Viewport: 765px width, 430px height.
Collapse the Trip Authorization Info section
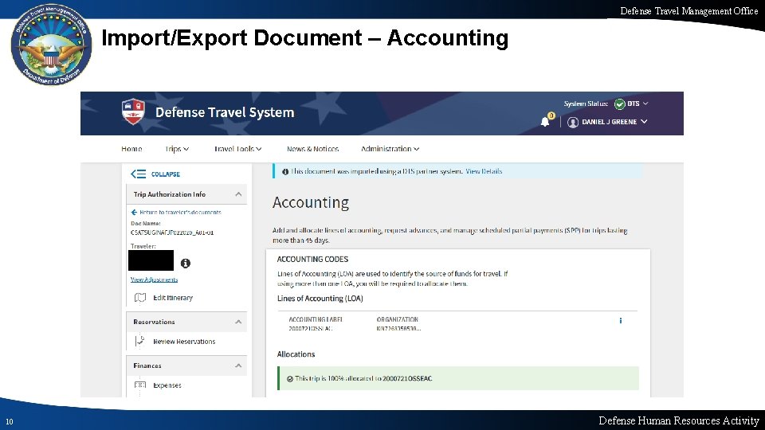238,194
